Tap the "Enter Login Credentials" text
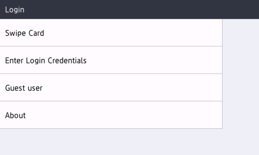This screenshot has height=155, width=259. coord(46,61)
